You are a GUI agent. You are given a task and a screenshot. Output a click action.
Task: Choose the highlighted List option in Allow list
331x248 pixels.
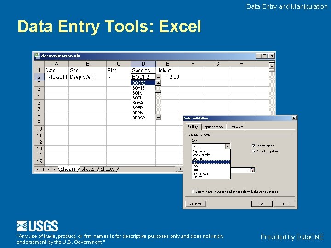point(211,162)
